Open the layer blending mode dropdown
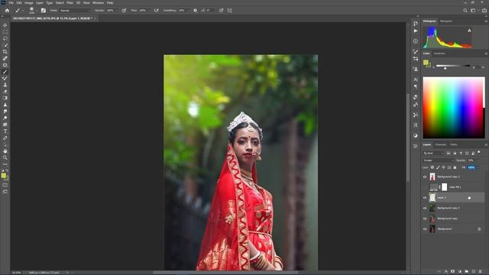Viewport: 489px width, 275px height. tap(438, 160)
